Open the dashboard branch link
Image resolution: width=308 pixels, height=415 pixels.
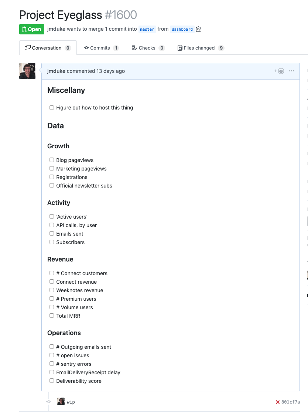[x=182, y=29]
